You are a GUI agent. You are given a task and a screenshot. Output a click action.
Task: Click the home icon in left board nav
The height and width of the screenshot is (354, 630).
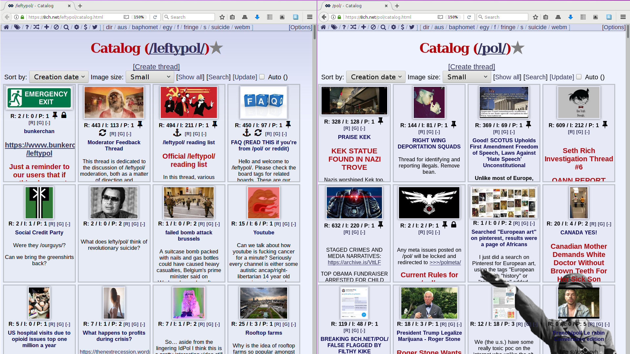pyautogui.click(x=6, y=27)
